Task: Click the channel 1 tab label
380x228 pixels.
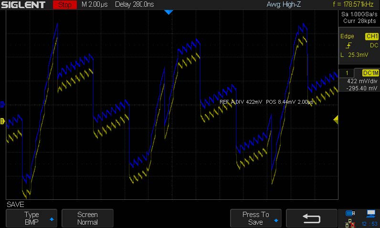Action: click(x=347, y=73)
